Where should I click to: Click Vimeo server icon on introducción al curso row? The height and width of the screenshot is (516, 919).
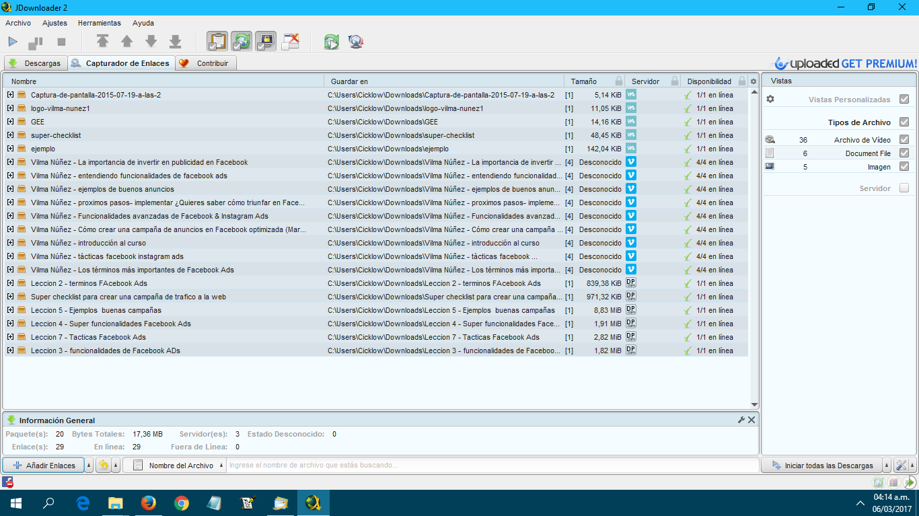point(631,242)
